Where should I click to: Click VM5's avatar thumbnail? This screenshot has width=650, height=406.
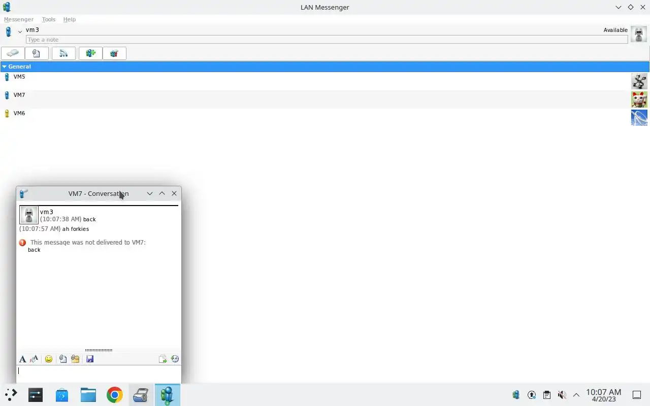click(x=639, y=81)
